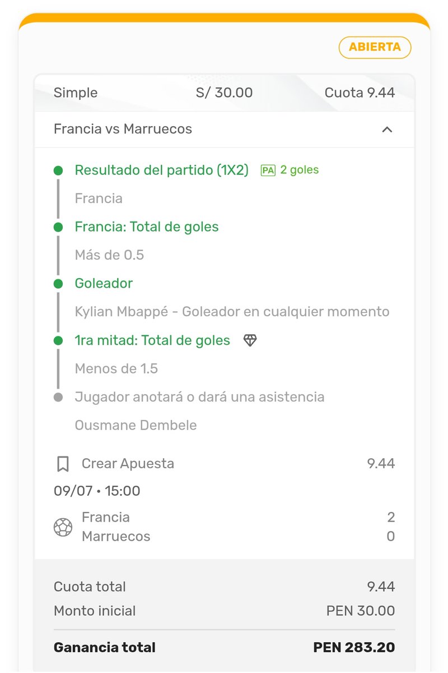448x673 pixels.
Task: Select green dot beside Francia: Total de goles
Action: [58, 227]
